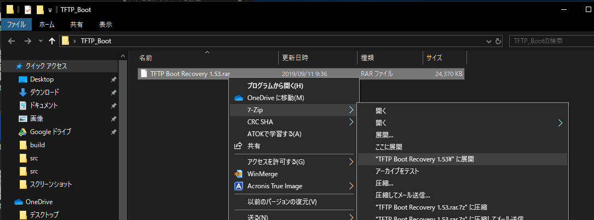Click the ドキュメント pin icon
Viewport: 594px width, 220px height.
113,105
